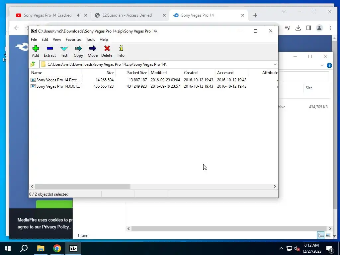Open Chrome tab search chevron
Image resolution: width=340 pixels, height=255 pixels.
284,12
